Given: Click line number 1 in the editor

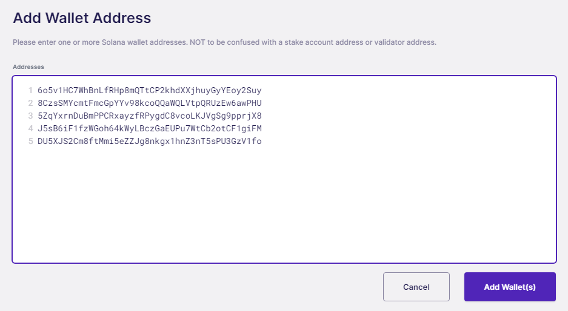Looking at the screenshot, I should (x=30, y=90).
